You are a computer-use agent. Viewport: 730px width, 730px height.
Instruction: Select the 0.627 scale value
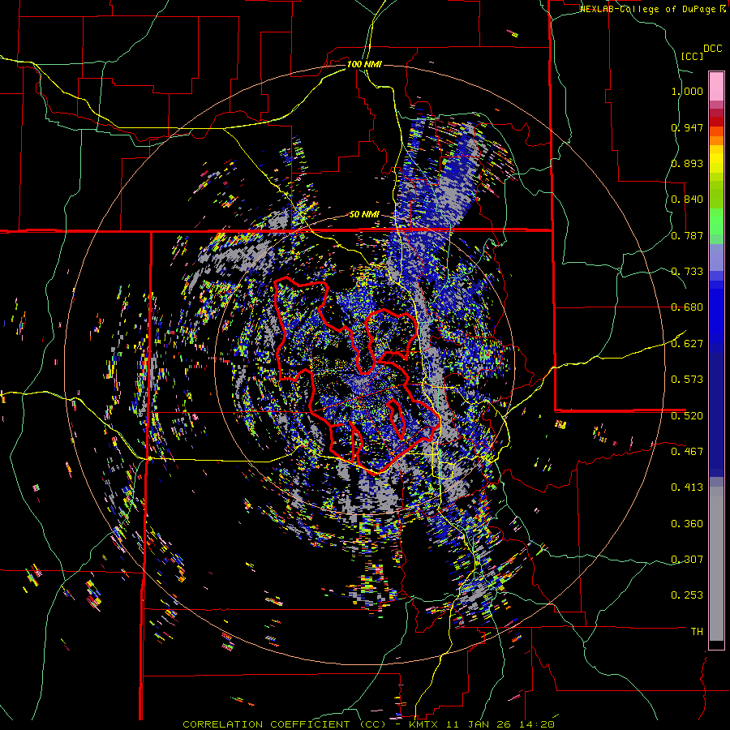tap(687, 344)
